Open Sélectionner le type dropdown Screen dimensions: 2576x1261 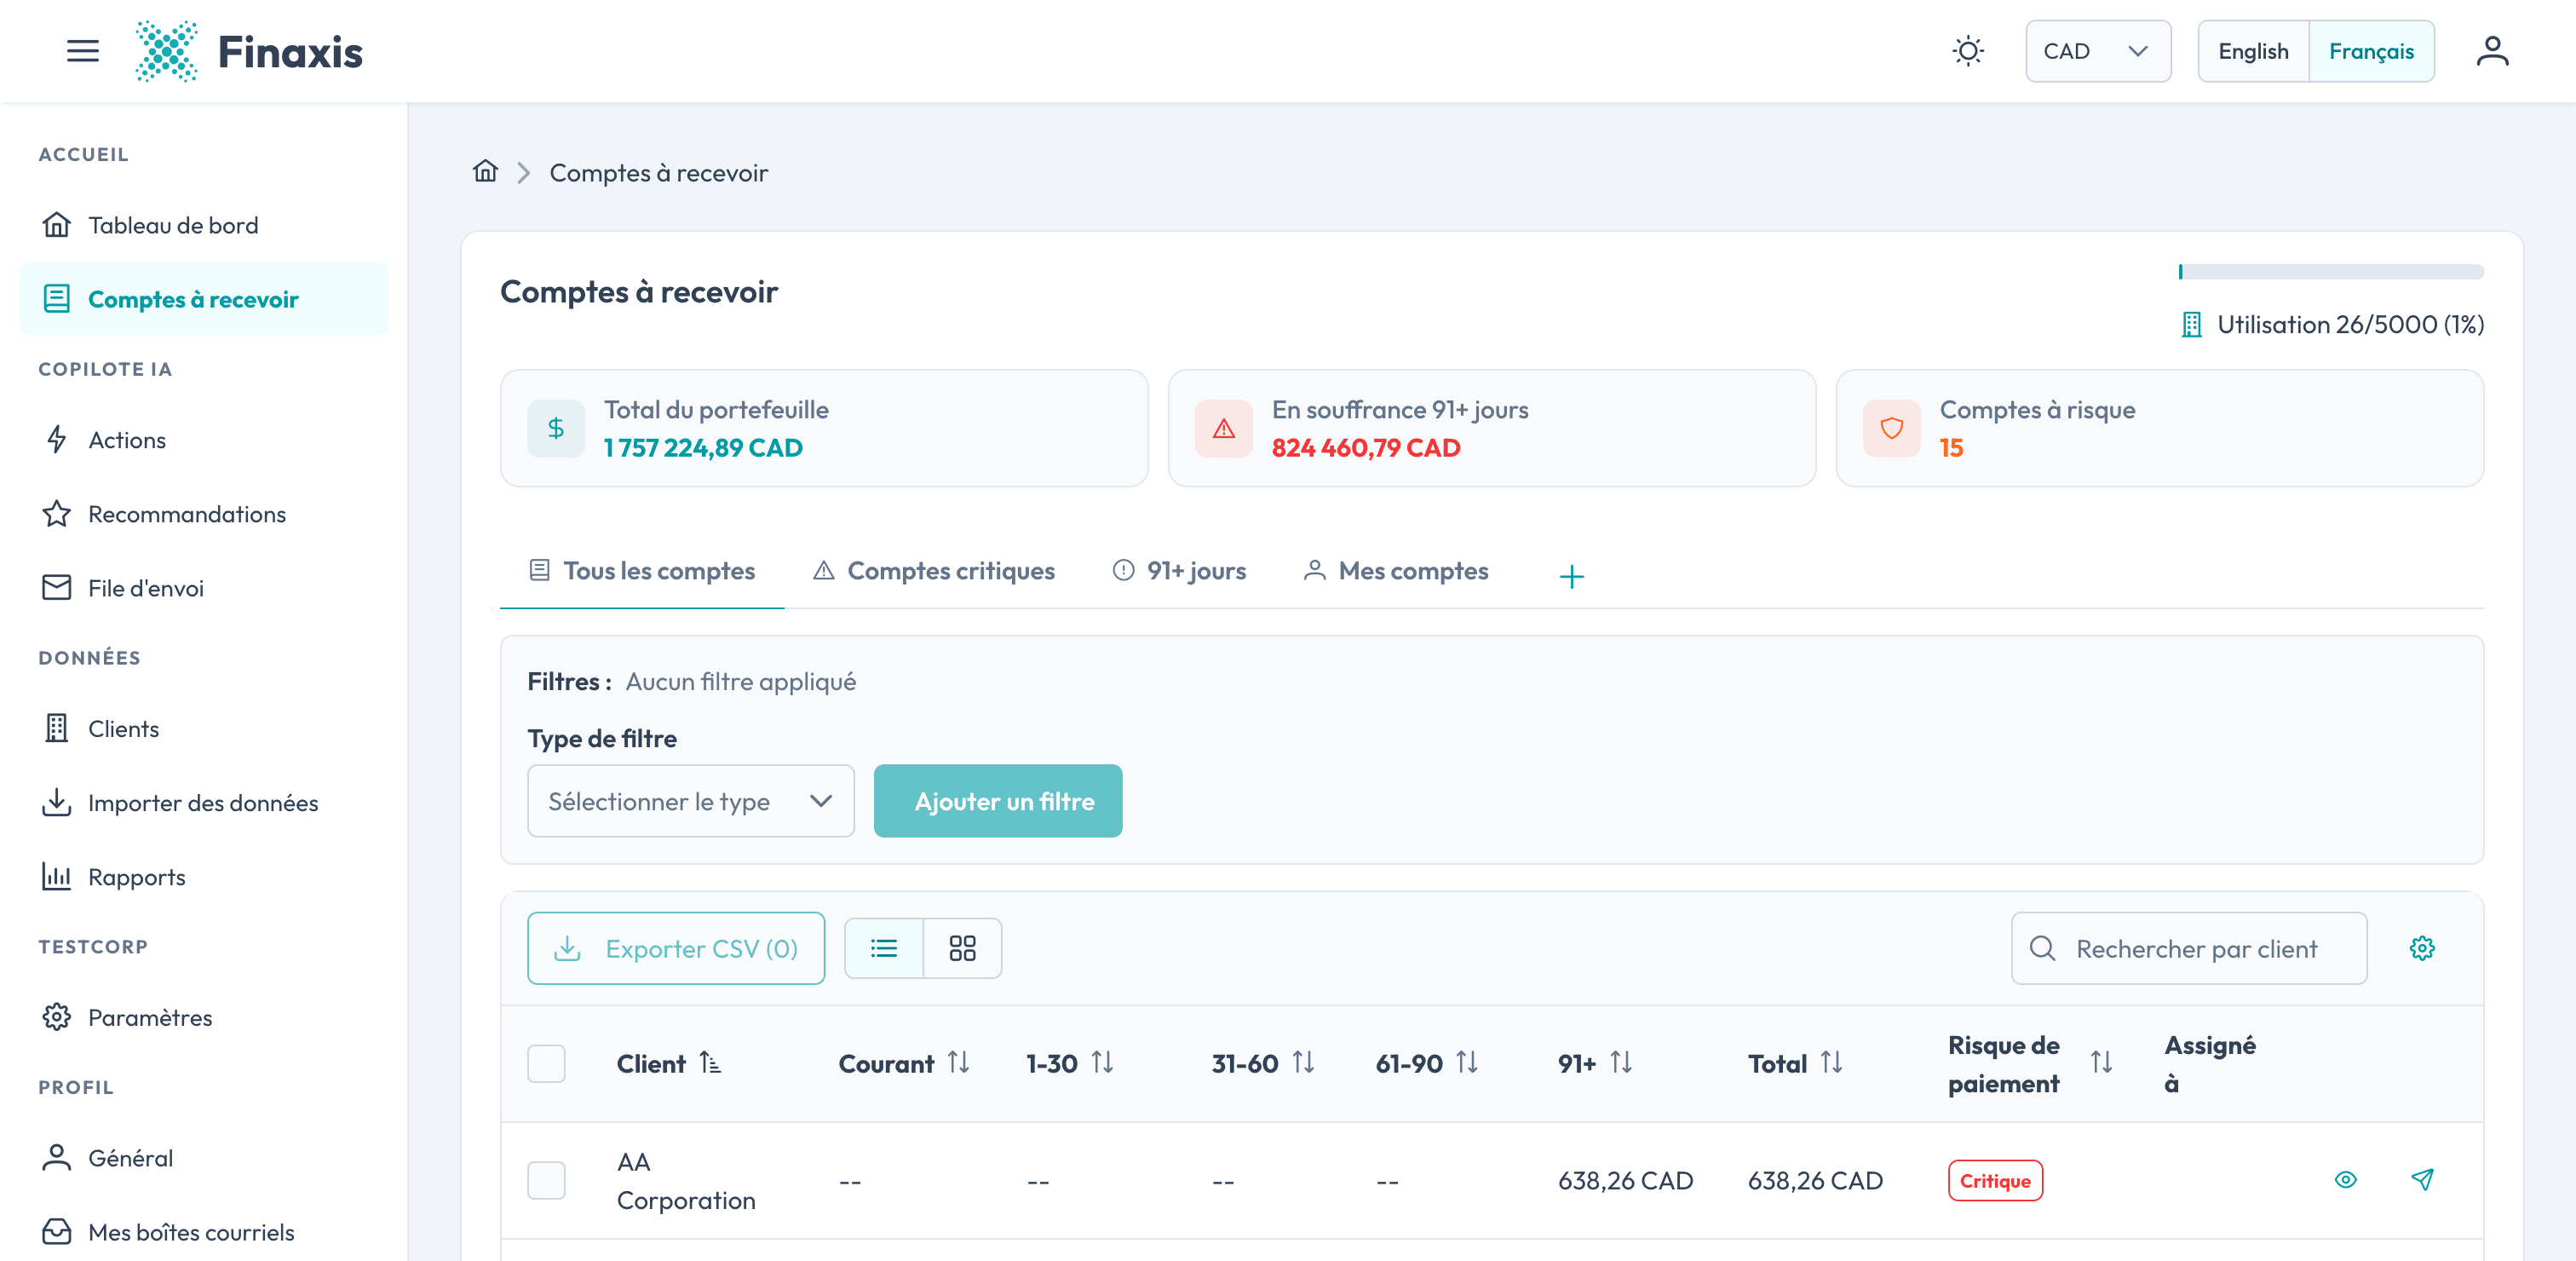click(x=691, y=801)
